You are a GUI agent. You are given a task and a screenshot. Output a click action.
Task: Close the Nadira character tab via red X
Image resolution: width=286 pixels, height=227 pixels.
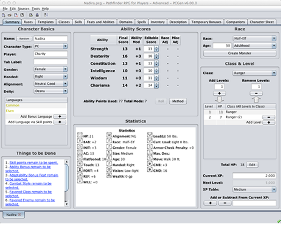point(19,215)
